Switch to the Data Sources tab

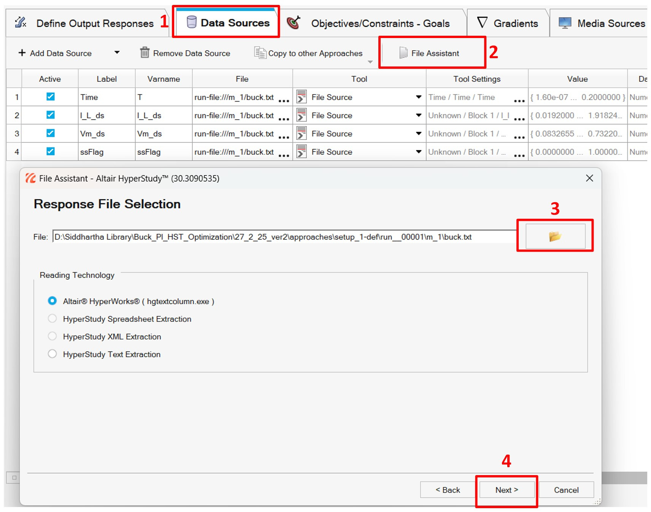click(227, 23)
